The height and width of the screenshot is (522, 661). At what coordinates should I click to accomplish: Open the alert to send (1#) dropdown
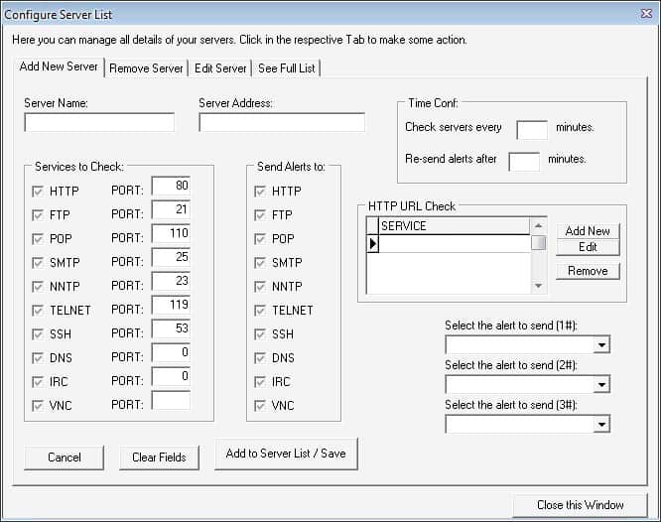(601, 344)
